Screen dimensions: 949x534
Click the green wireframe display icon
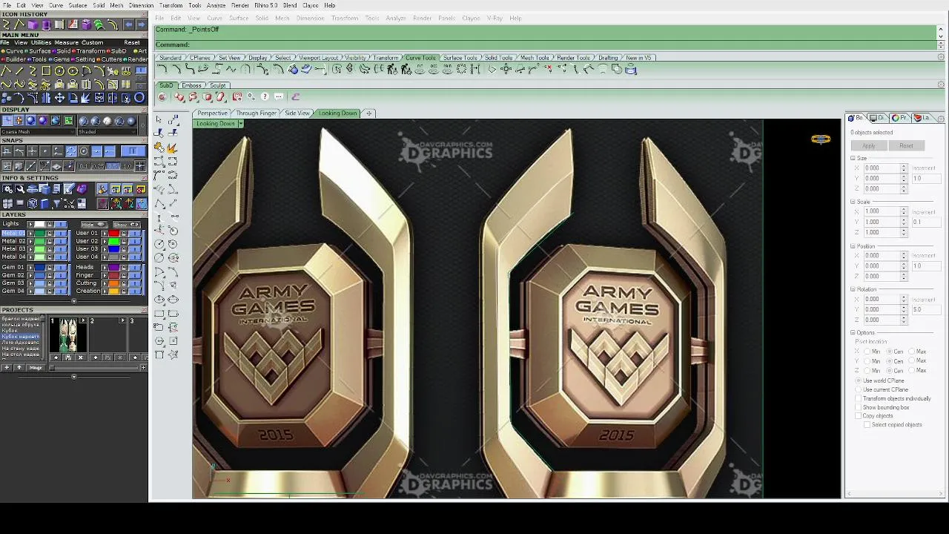69,121
